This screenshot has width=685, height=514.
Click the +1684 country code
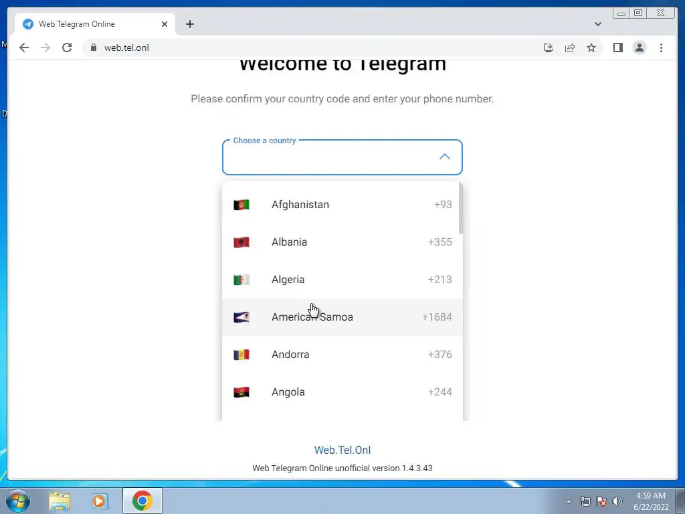pyautogui.click(x=437, y=317)
